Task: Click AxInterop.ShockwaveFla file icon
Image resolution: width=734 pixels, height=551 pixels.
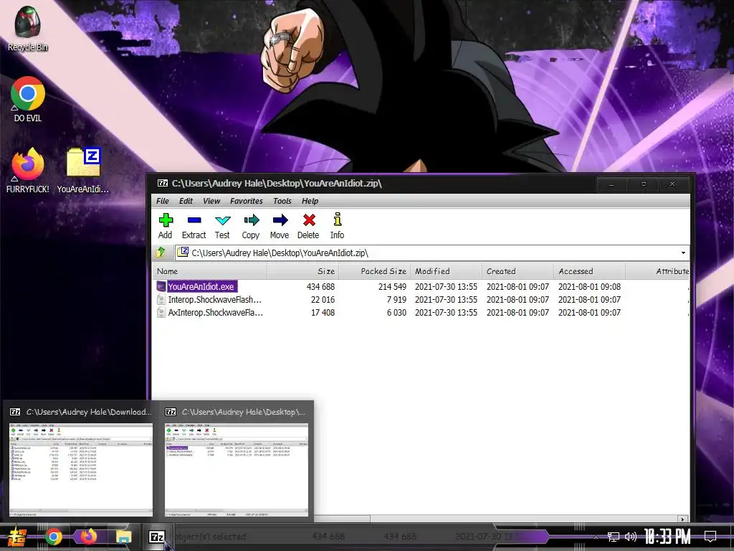Action: (x=161, y=313)
